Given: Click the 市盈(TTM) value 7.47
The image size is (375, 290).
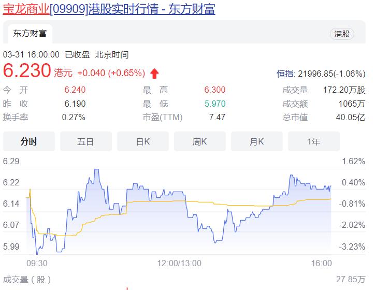Looking at the screenshot, I should pyautogui.click(x=217, y=117).
